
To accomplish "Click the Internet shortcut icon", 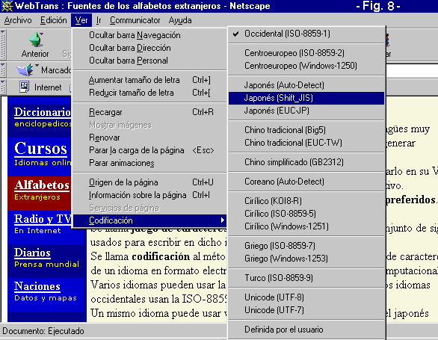I will point(25,87).
